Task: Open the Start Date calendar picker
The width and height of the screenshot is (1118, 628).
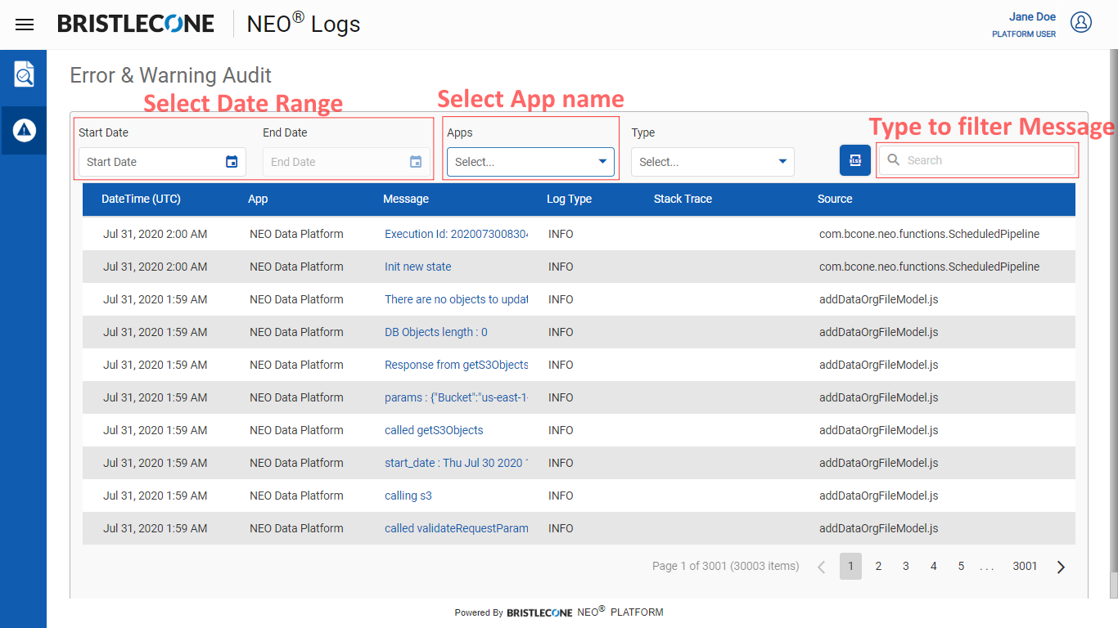Action: pyautogui.click(x=232, y=162)
